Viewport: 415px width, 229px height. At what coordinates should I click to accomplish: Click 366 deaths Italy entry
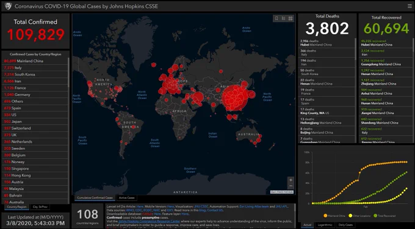(327, 53)
